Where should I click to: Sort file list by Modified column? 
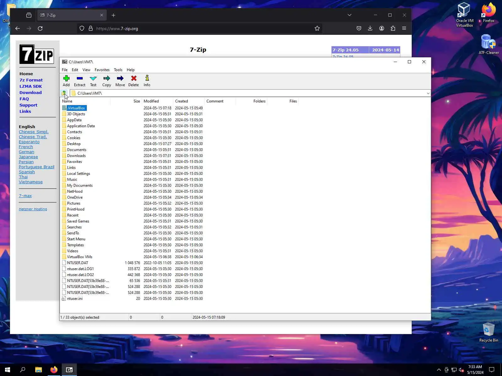tap(157, 101)
